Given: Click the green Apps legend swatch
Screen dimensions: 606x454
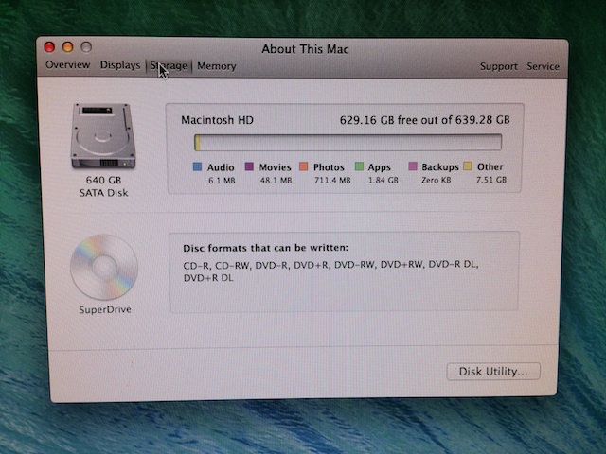Looking at the screenshot, I should 359,167.
